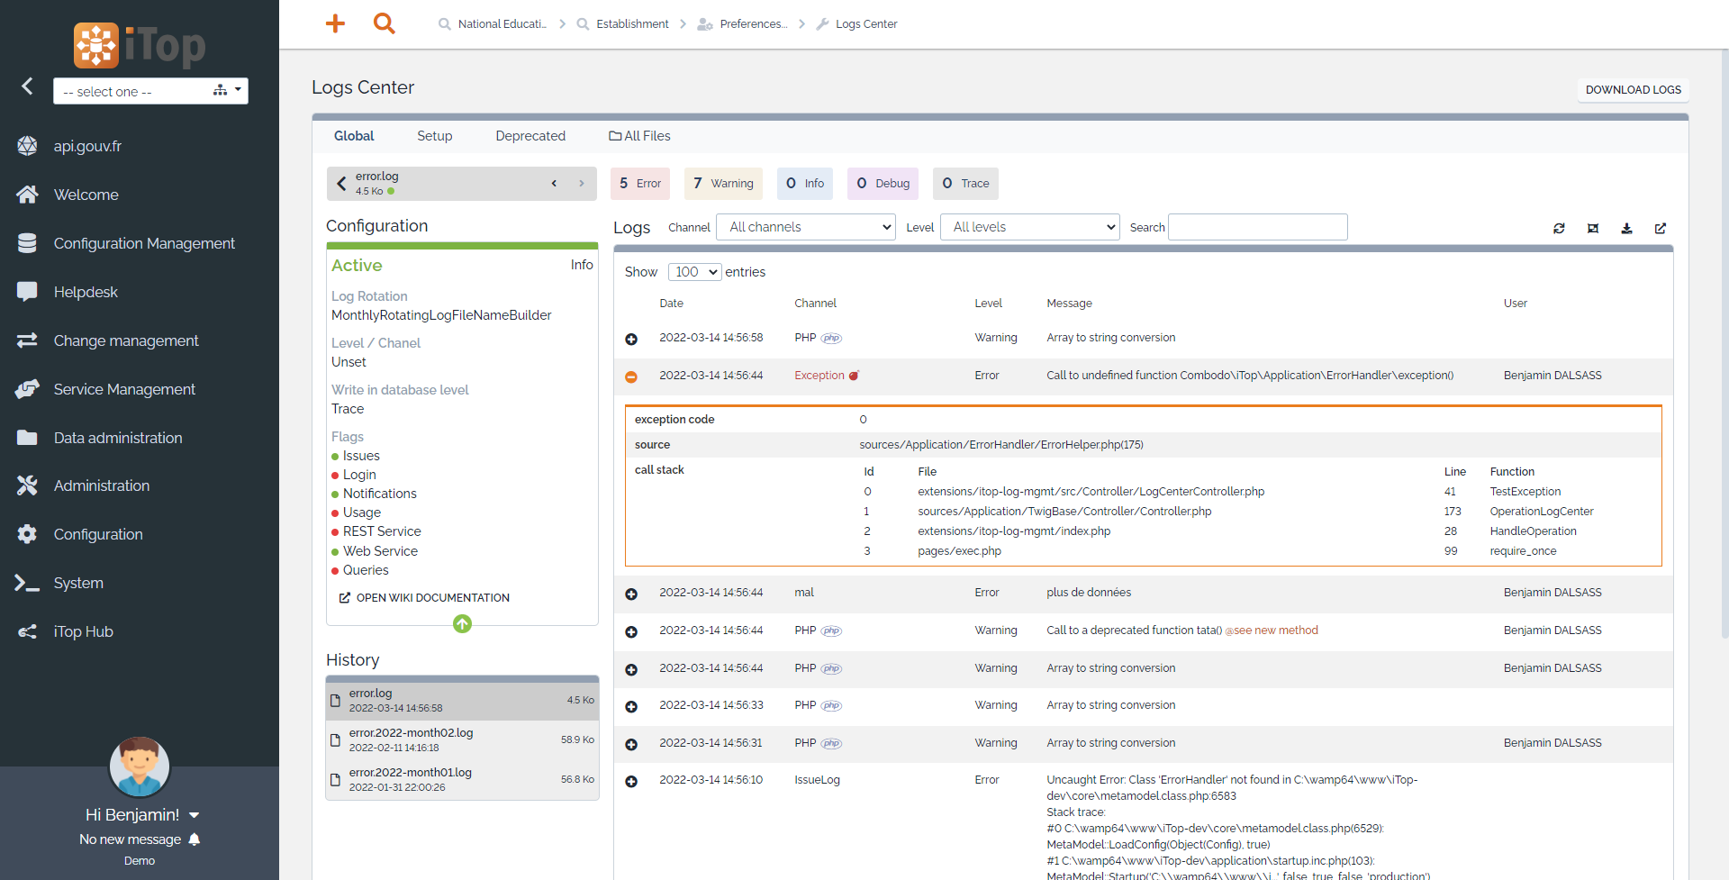This screenshot has height=880, width=1729.
Task: Switch to the Setup tab
Action: [434, 136]
